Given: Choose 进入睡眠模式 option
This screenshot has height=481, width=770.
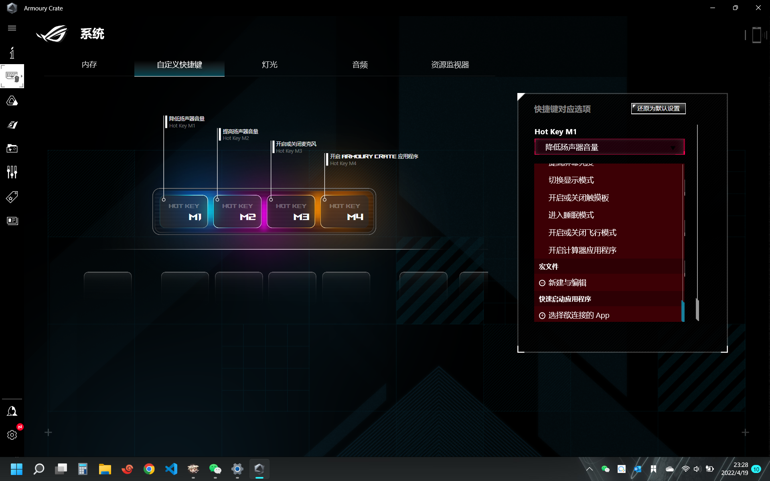Looking at the screenshot, I should tap(608, 215).
